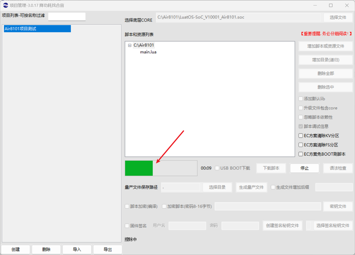Click the 导出 project button
355x255 pixels.
(x=108, y=249)
